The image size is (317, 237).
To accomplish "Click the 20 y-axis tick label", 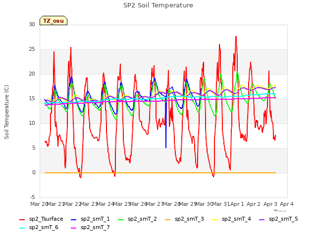I will coord(32,74).
